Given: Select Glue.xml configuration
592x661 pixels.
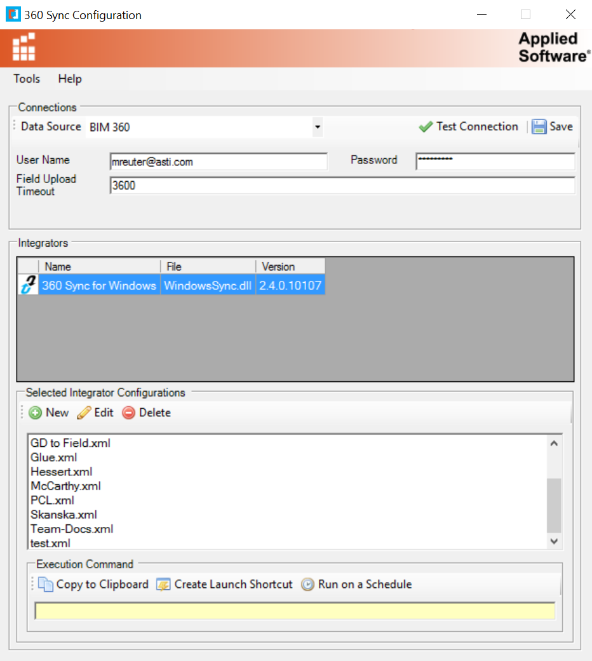Looking at the screenshot, I should [x=53, y=458].
